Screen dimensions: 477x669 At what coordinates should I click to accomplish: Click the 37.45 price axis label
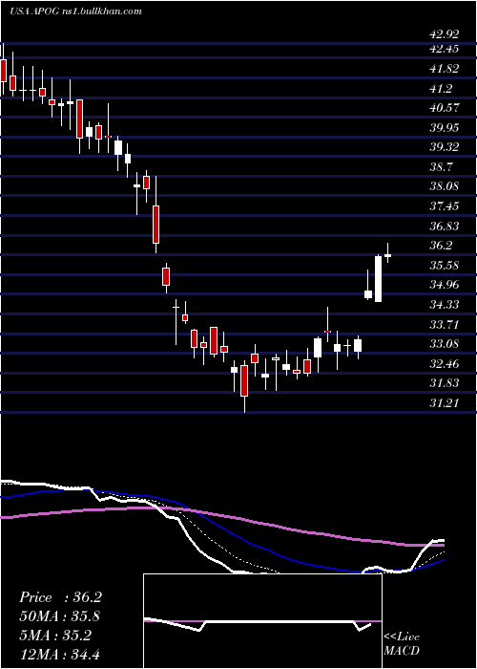(x=445, y=206)
